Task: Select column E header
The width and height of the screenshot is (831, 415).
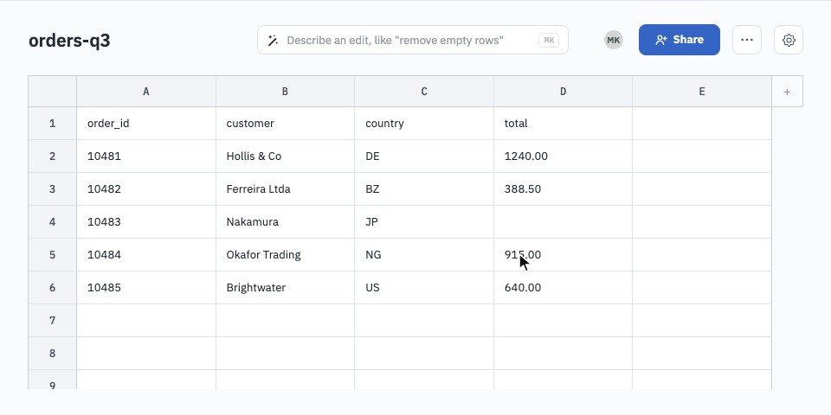Action: click(x=702, y=92)
